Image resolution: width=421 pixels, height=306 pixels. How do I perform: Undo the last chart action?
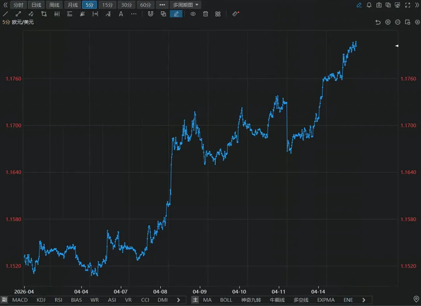click(378, 22)
